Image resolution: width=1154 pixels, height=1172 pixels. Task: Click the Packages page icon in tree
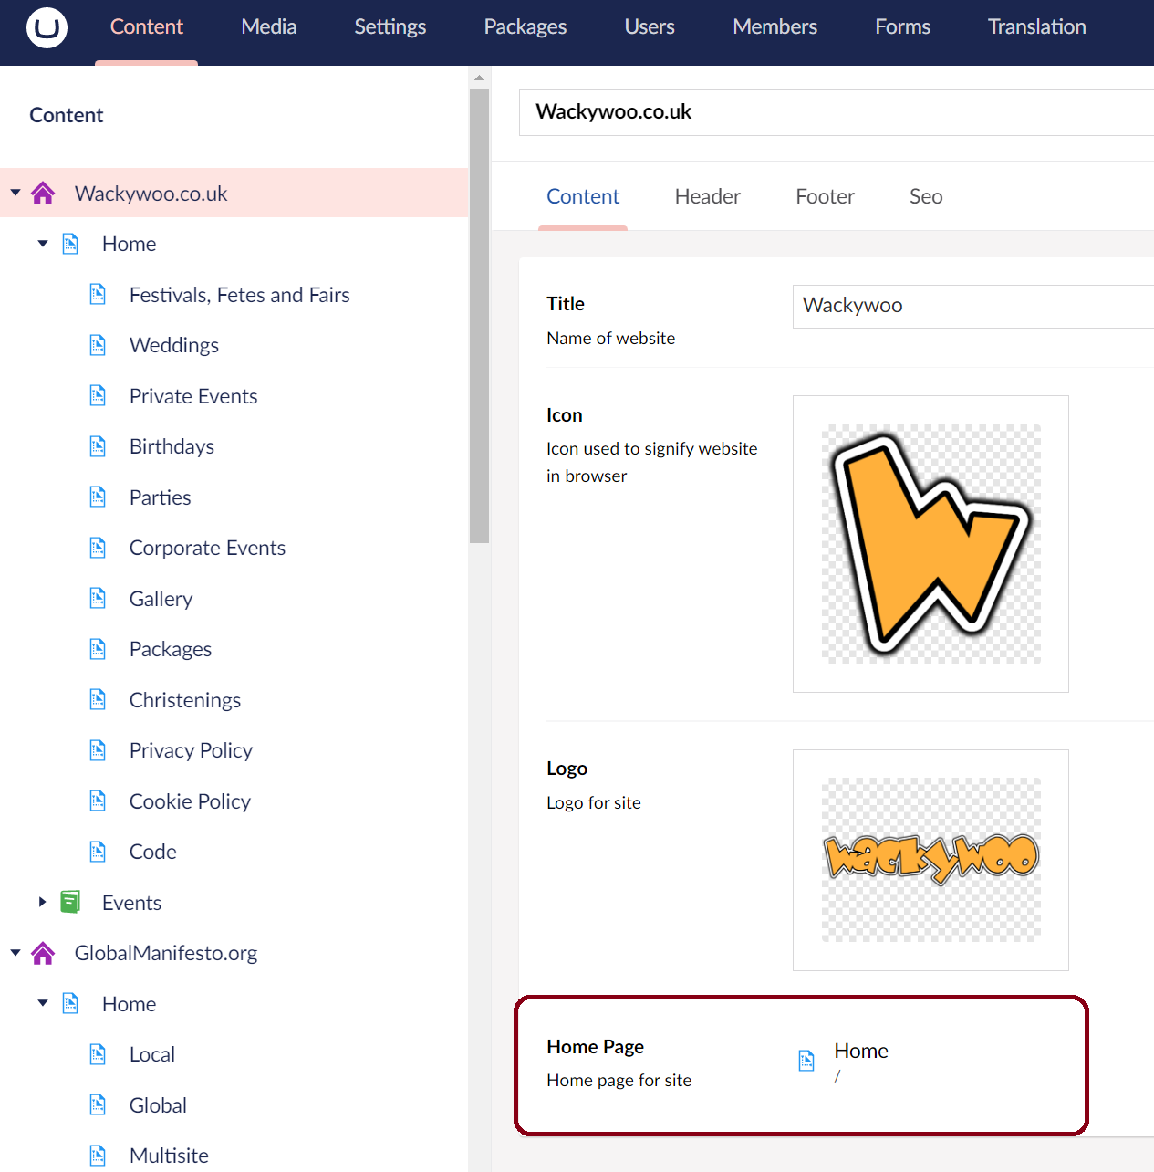pos(98,649)
